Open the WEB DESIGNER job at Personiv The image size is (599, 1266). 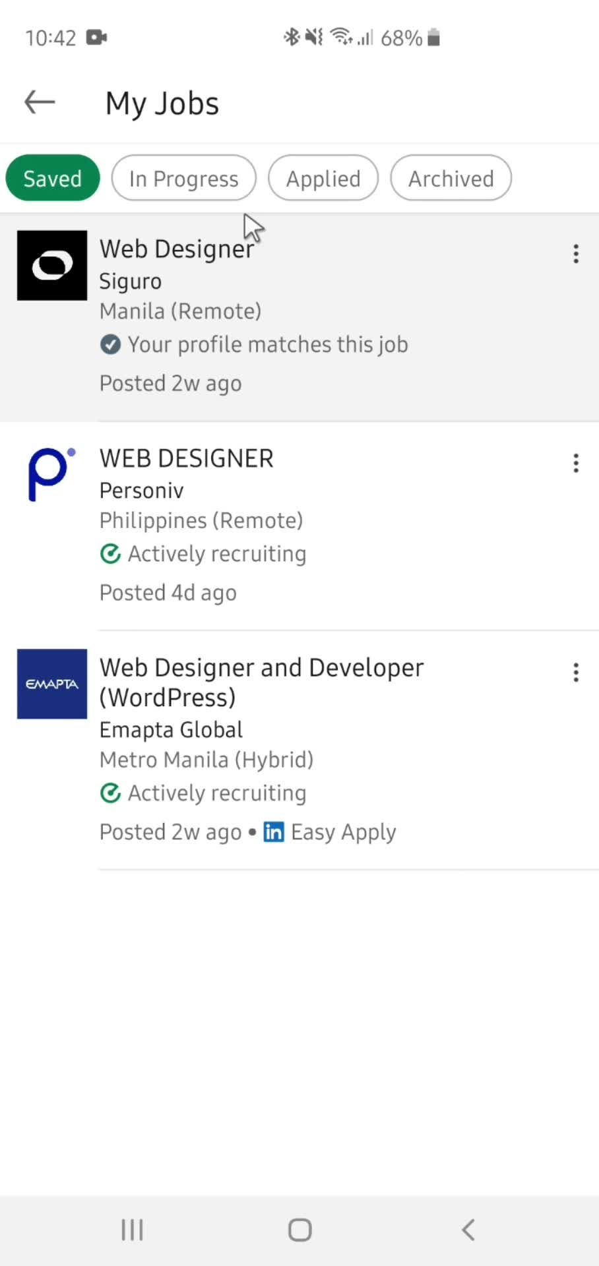(x=299, y=526)
